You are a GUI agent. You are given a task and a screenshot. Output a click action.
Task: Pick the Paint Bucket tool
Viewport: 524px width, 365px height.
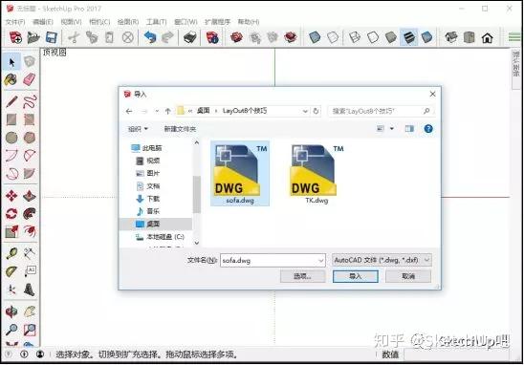[x=11, y=80]
